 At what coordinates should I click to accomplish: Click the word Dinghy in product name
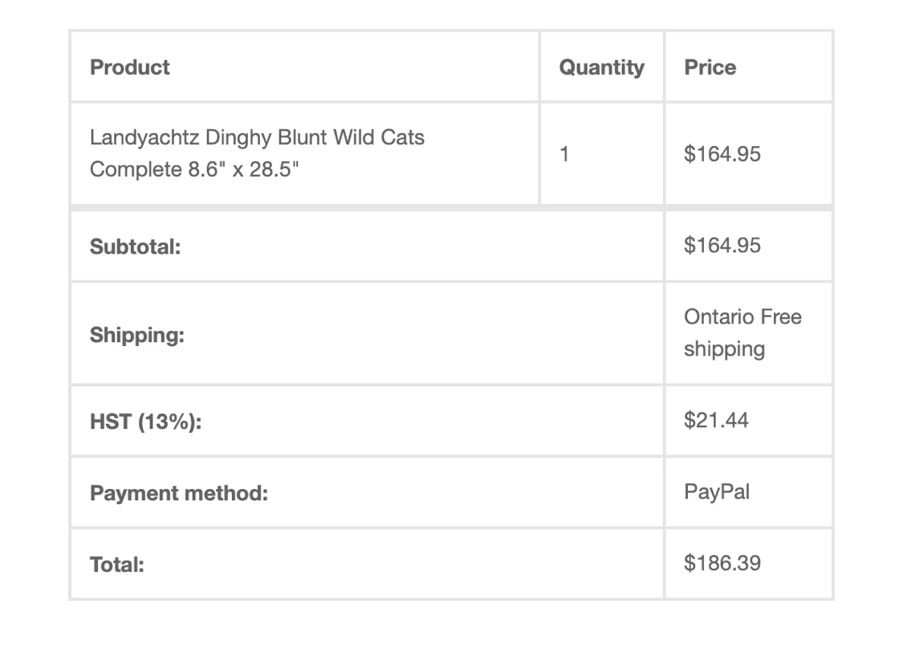238,137
